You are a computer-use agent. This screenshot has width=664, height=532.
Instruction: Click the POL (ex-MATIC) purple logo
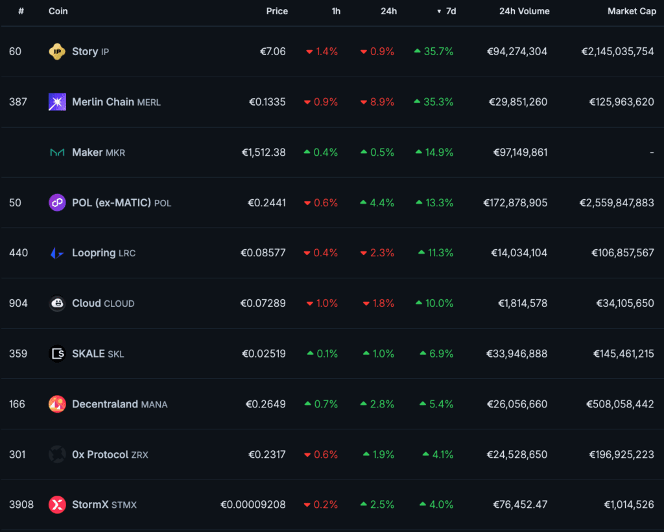(x=57, y=203)
